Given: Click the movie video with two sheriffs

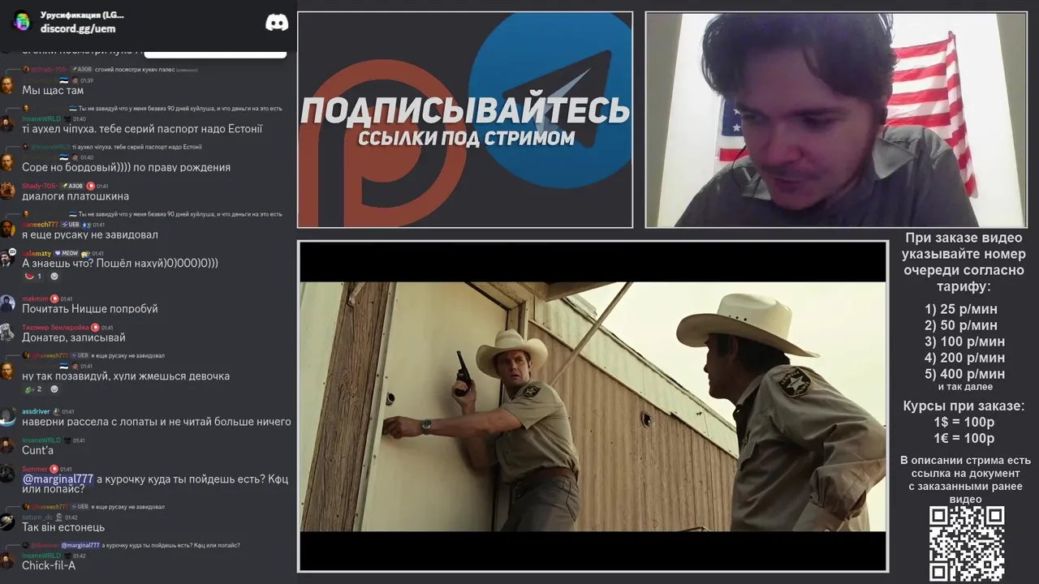Looking at the screenshot, I should pyautogui.click(x=593, y=406).
